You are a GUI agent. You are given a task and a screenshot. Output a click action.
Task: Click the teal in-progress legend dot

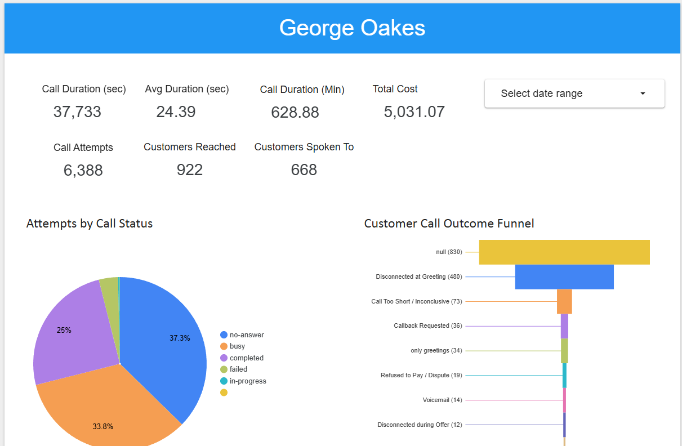click(224, 381)
